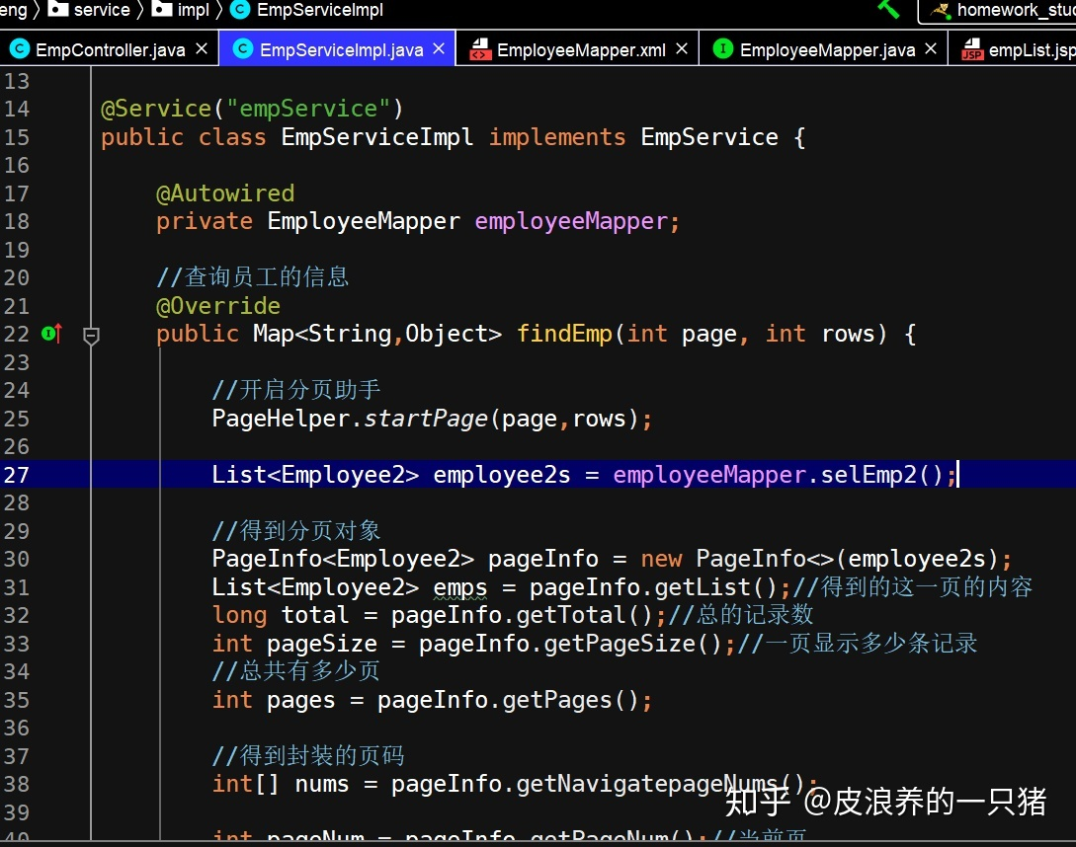Click the findEmp method name
This screenshot has height=847, width=1076.
pos(564,334)
